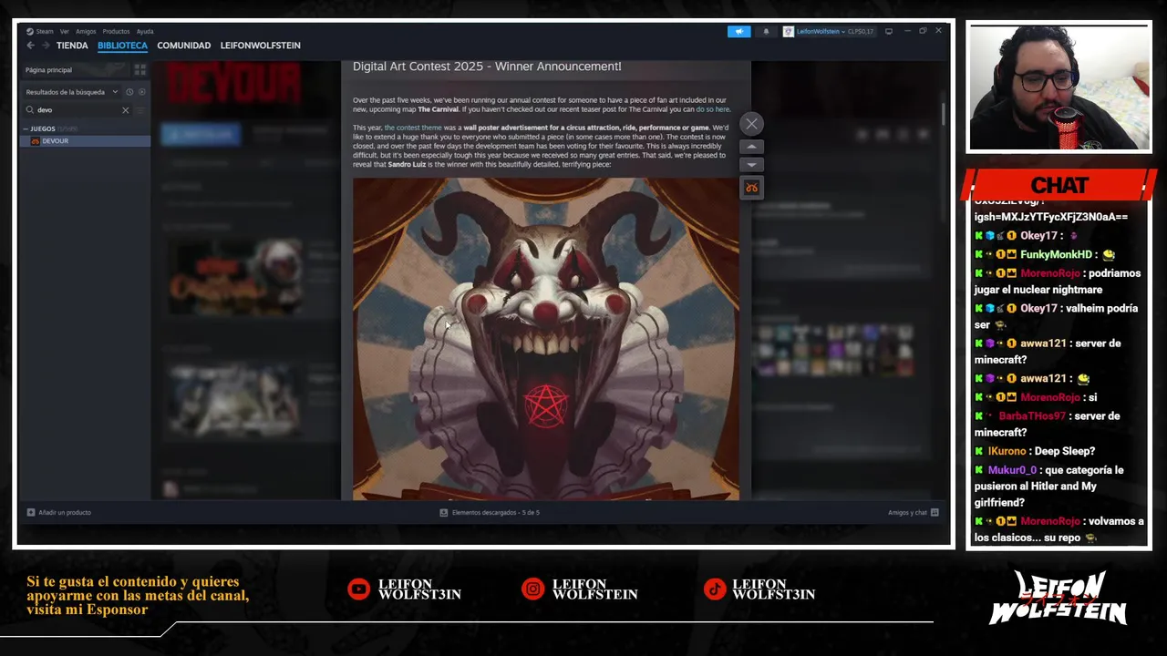Click the Steam window scrollbar thumb
Viewport: 1167px width, 656px height.
[945, 115]
